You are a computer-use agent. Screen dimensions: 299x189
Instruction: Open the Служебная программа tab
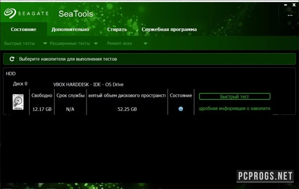coord(169,30)
